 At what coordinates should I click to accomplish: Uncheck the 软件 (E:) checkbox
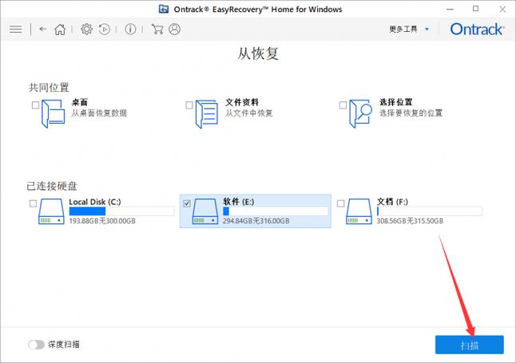187,203
